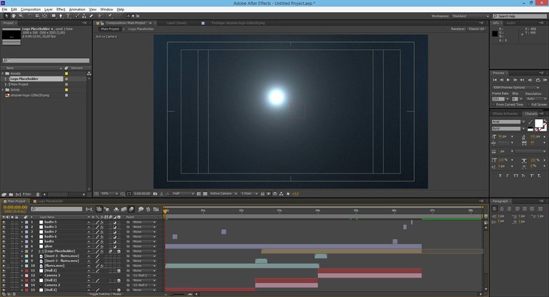The image size is (549, 297).
Task: Open the timeline graph editor button
Action: coord(154,208)
